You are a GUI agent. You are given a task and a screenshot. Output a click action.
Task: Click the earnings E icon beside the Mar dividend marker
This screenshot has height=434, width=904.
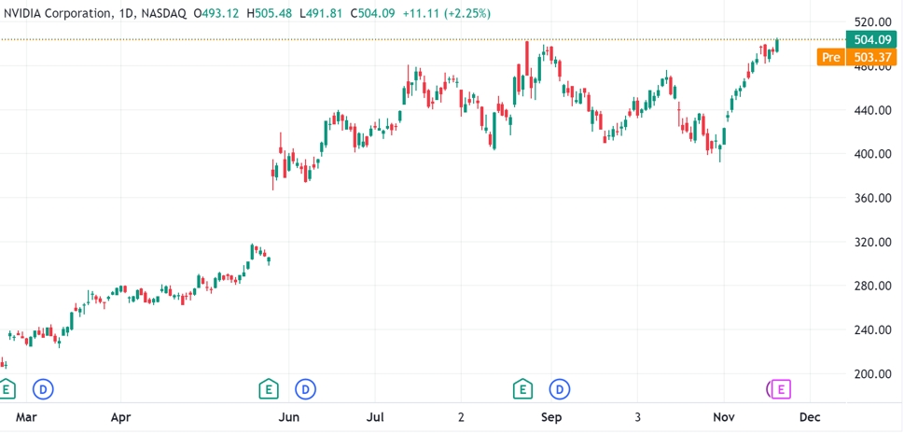7,389
